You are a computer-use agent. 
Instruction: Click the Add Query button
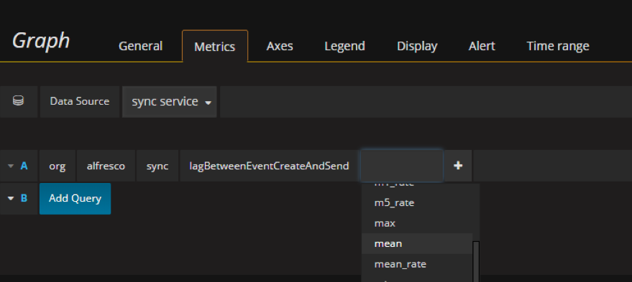point(75,198)
